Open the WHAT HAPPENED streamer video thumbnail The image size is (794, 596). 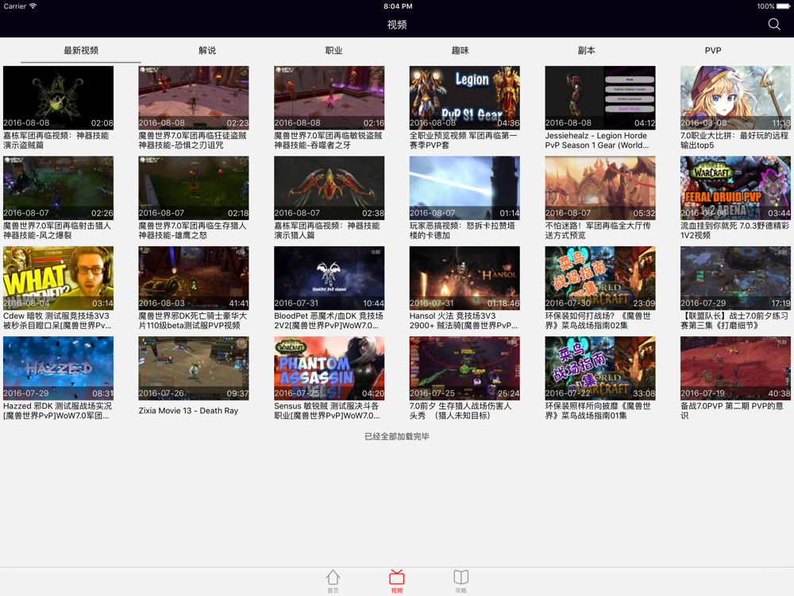[x=58, y=278]
